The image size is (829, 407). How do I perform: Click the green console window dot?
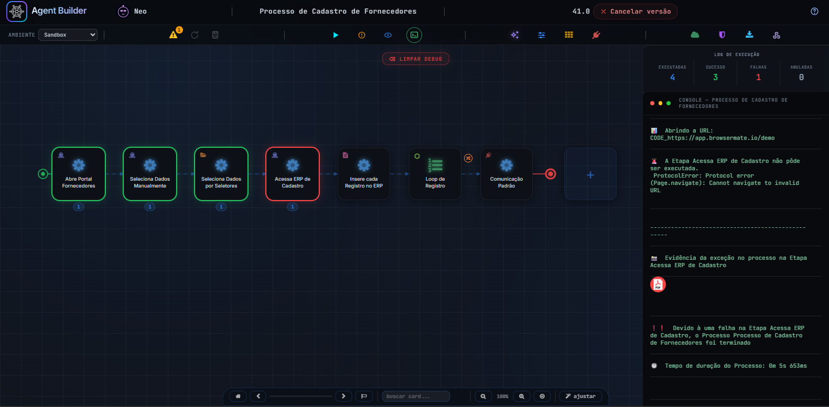tap(669, 103)
